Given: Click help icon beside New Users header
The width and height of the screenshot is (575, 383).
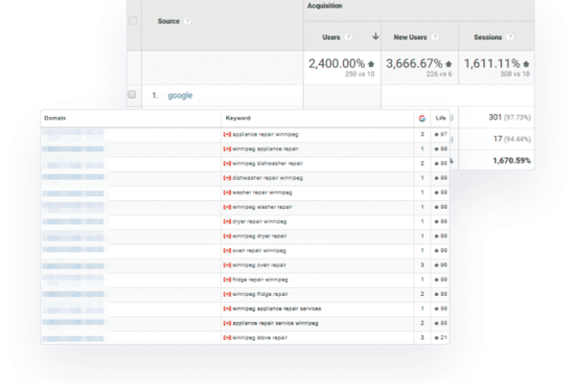Looking at the screenshot, I should pos(434,36).
